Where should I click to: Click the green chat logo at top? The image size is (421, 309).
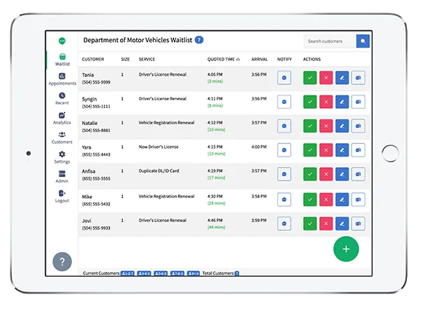point(62,41)
